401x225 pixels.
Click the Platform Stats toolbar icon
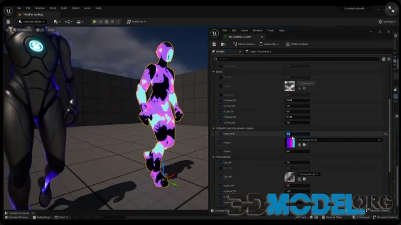[288, 44]
